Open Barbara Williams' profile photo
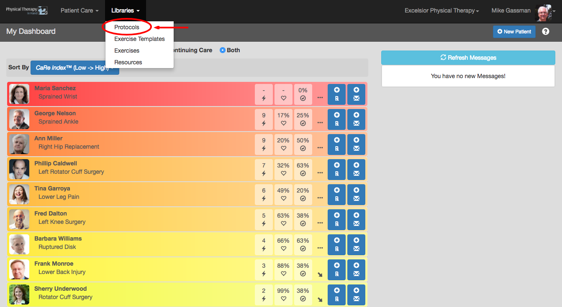Viewport: 562px width, 307px height. click(x=19, y=245)
